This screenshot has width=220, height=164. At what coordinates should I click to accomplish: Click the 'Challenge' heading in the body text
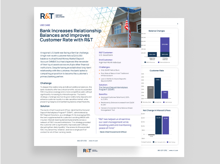pyautogui.click(x=46, y=83)
